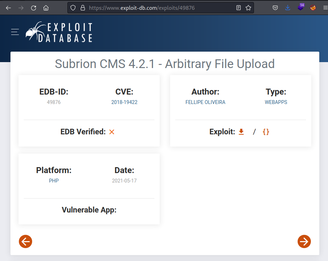The height and width of the screenshot is (261, 328).
Task: View FELLIPE OLIVEIRA's author profile
Action: click(x=205, y=102)
